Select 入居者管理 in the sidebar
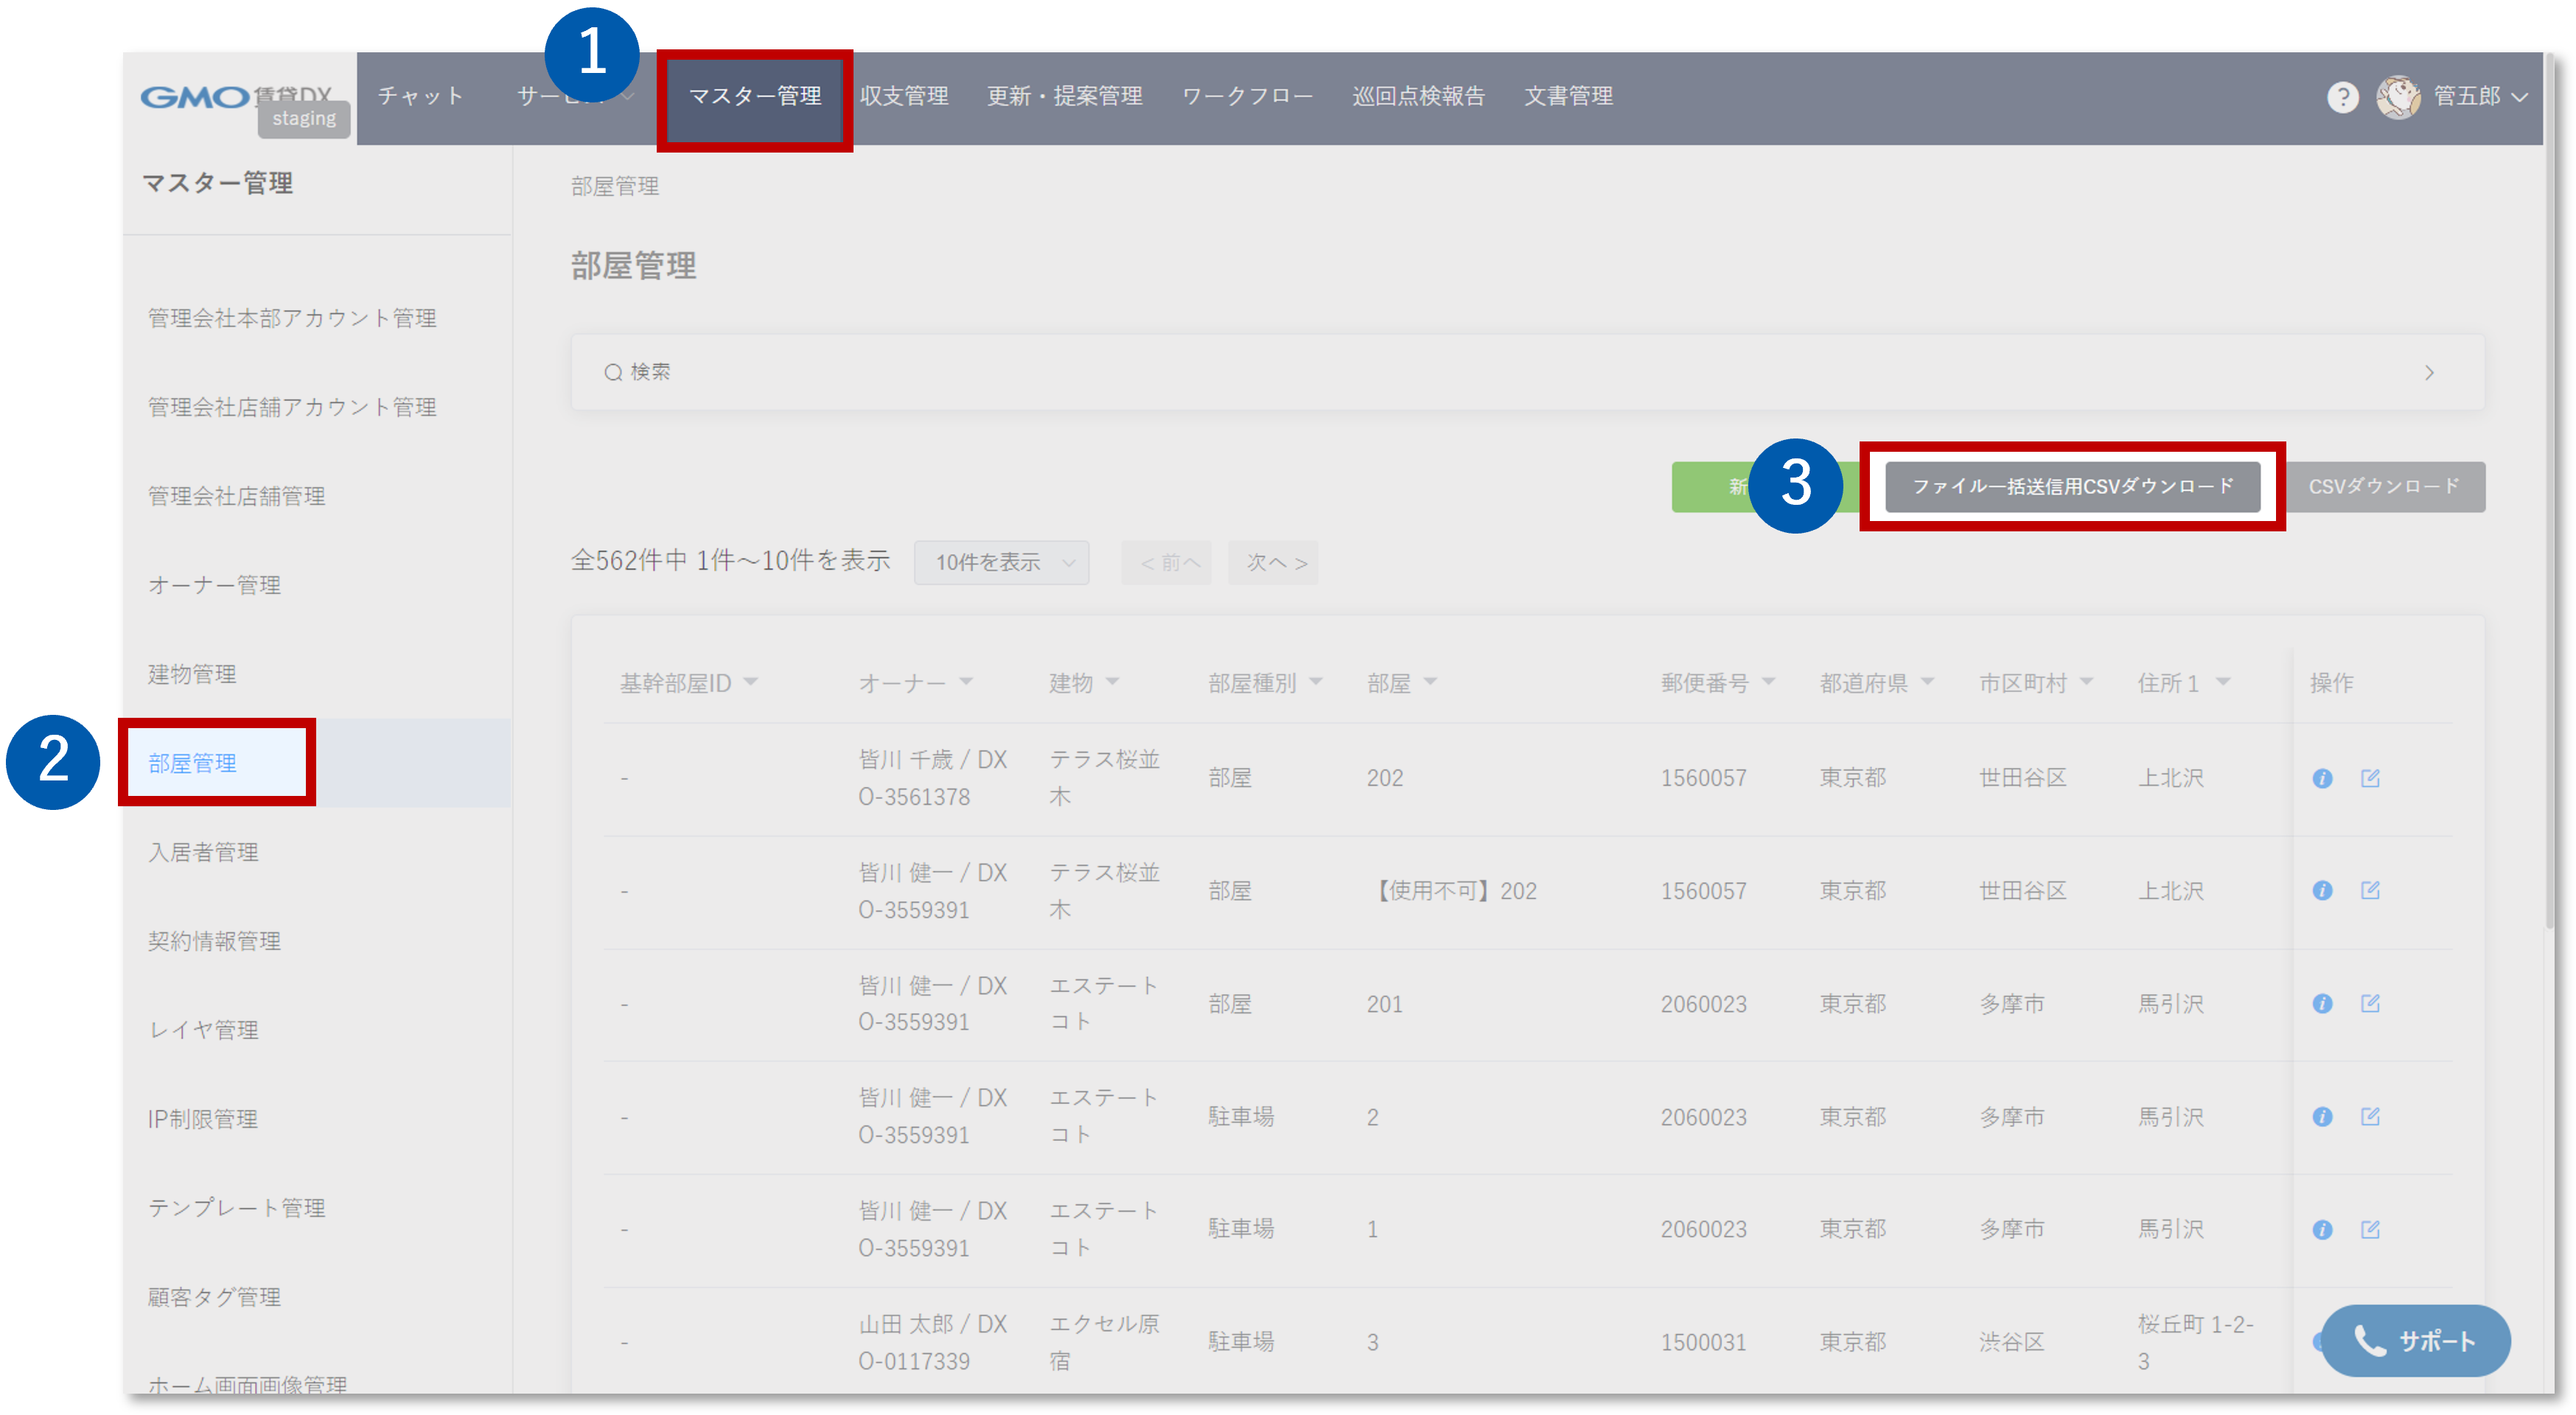 [x=203, y=852]
